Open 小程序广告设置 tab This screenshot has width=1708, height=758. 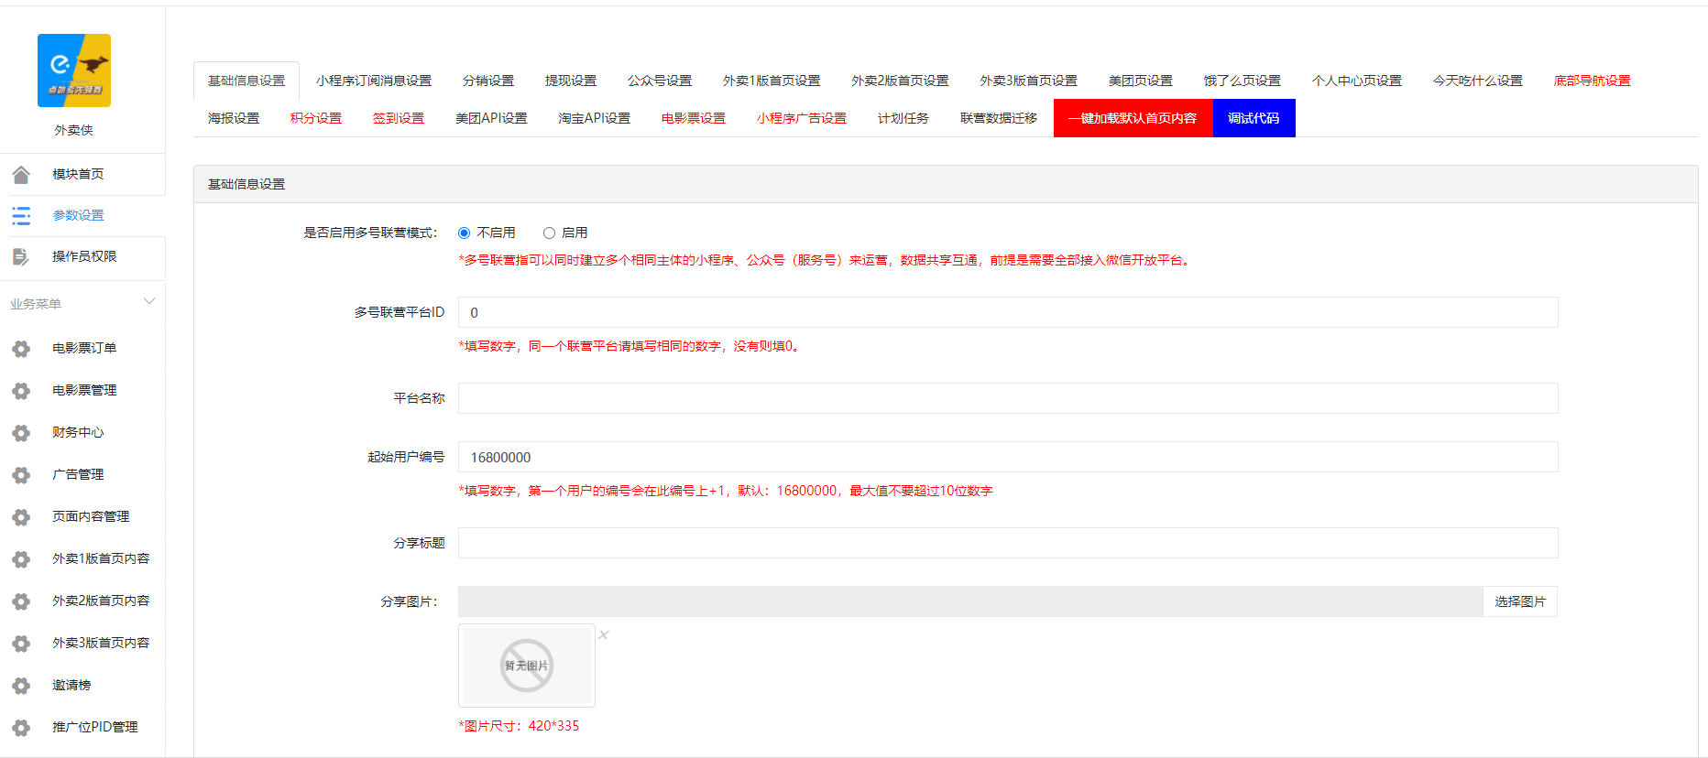pyautogui.click(x=802, y=118)
